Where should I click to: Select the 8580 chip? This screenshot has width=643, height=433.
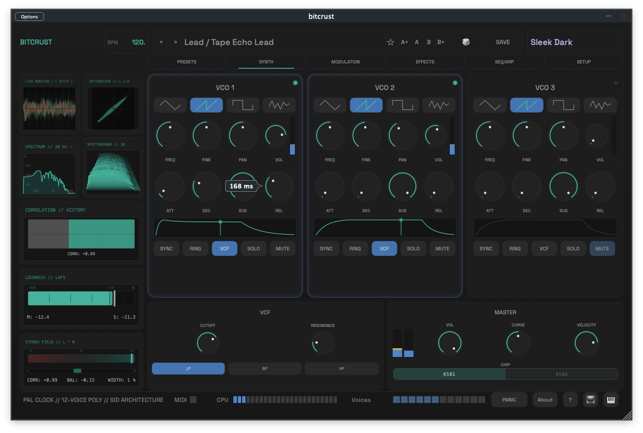tap(562, 374)
